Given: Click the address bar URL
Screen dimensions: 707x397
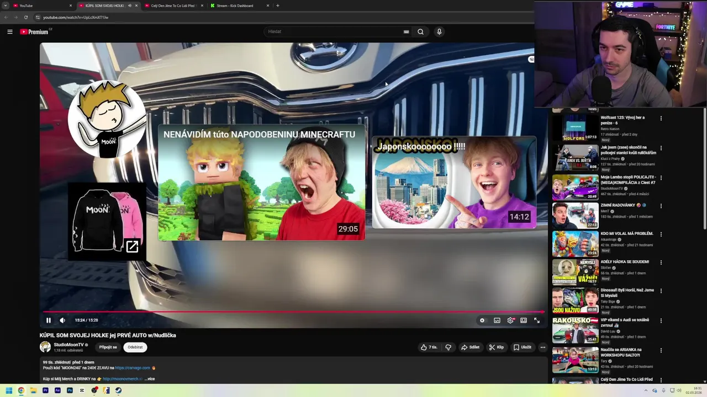Looking at the screenshot, I should pyautogui.click(x=76, y=17).
